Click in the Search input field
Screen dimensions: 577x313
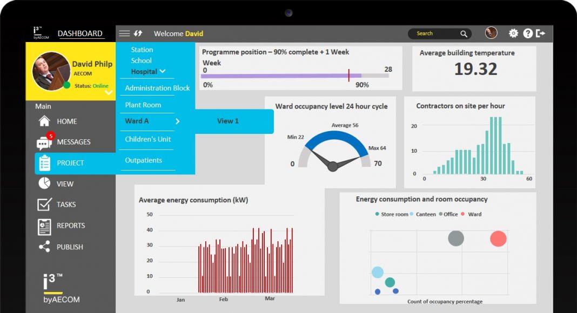[x=435, y=33]
